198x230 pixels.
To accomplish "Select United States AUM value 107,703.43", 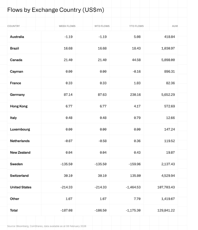I will coord(166,187).
